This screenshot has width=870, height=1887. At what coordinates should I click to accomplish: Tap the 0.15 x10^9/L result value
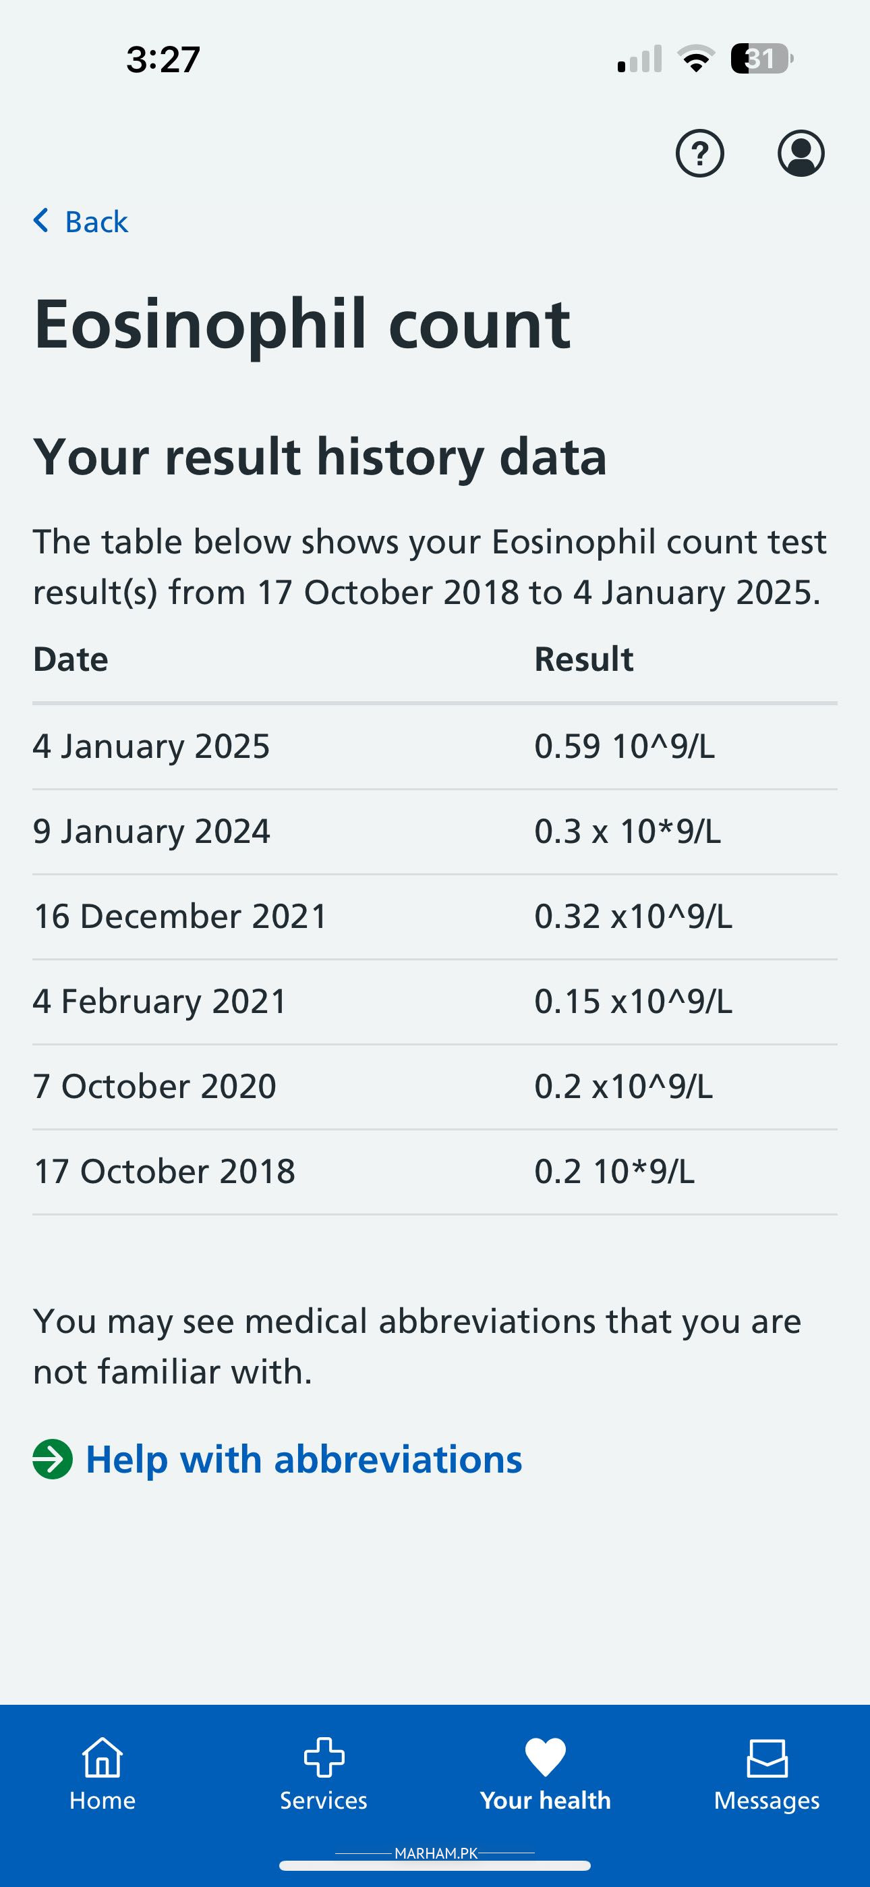pos(633,1002)
